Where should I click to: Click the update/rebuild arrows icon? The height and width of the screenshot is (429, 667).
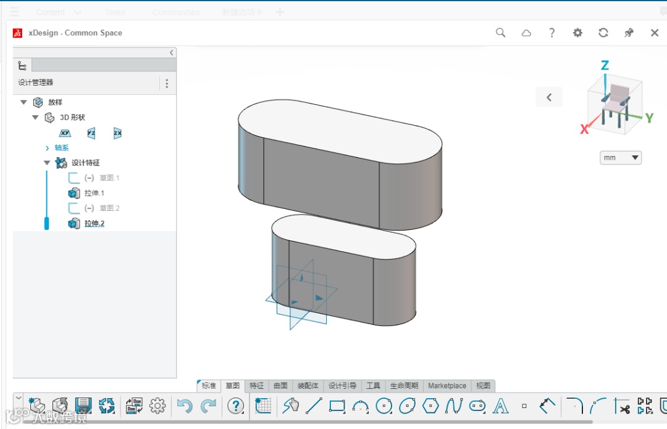coord(107,406)
